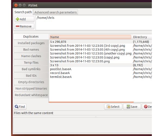Open the Temp files tab
The height and width of the screenshot is (136, 163).
pyautogui.click(x=31, y=63)
